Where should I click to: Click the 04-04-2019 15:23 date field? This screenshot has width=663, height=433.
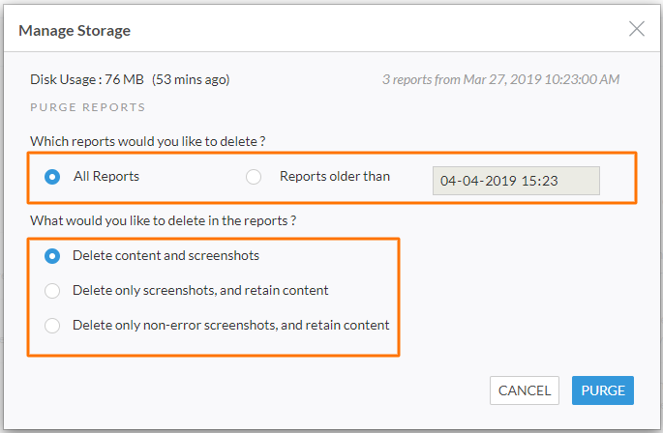coord(516,181)
